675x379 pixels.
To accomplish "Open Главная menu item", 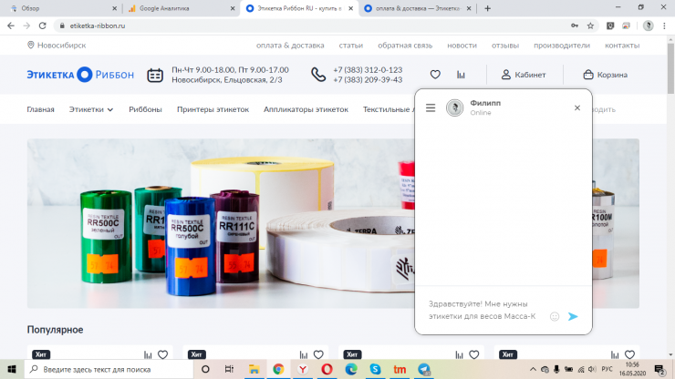I will point(40,109).
